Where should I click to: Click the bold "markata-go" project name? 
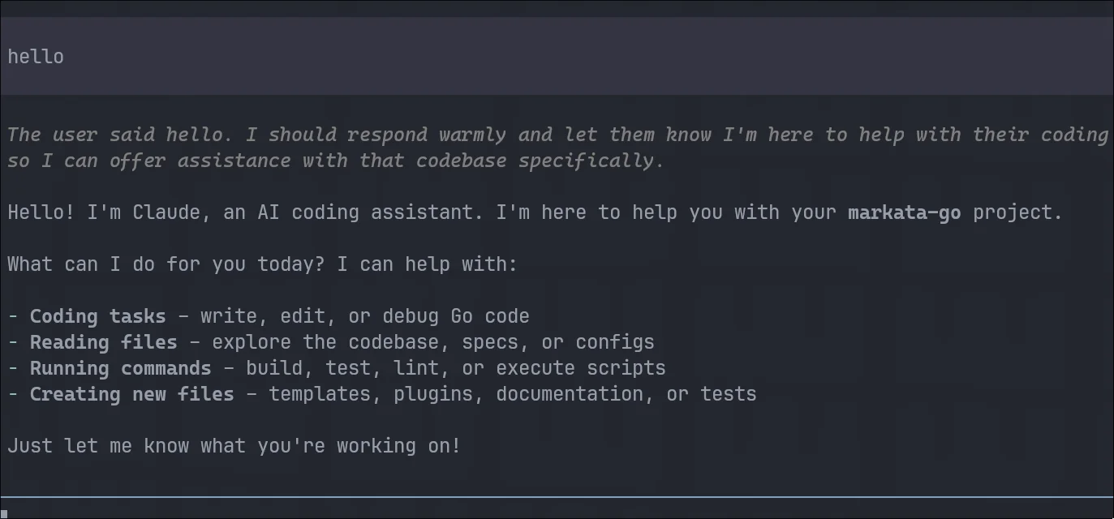point(904,212)
